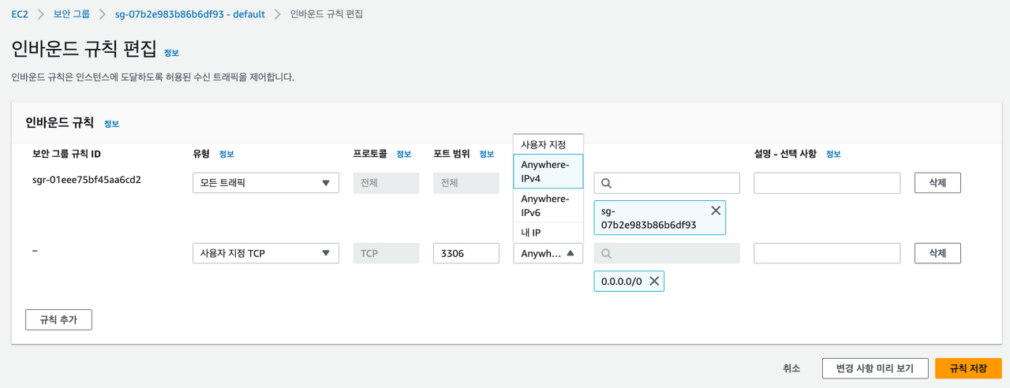Open 정보 link next to 유형 column
The width and height of the screenshot is (1010, 388).
point(226,154)
